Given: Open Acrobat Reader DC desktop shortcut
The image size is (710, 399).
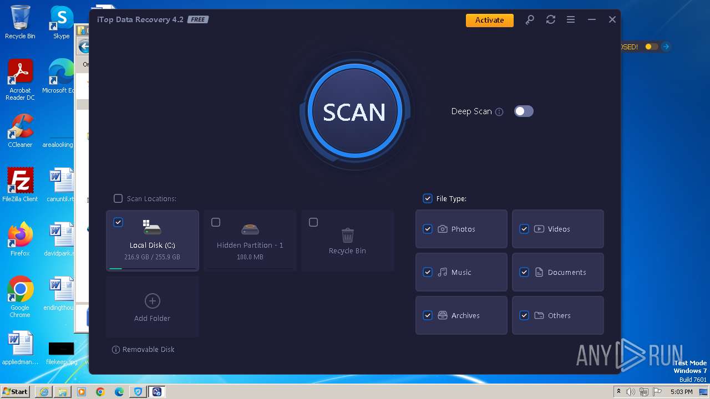Looking at the screenshot, I should tap(20, 80).
